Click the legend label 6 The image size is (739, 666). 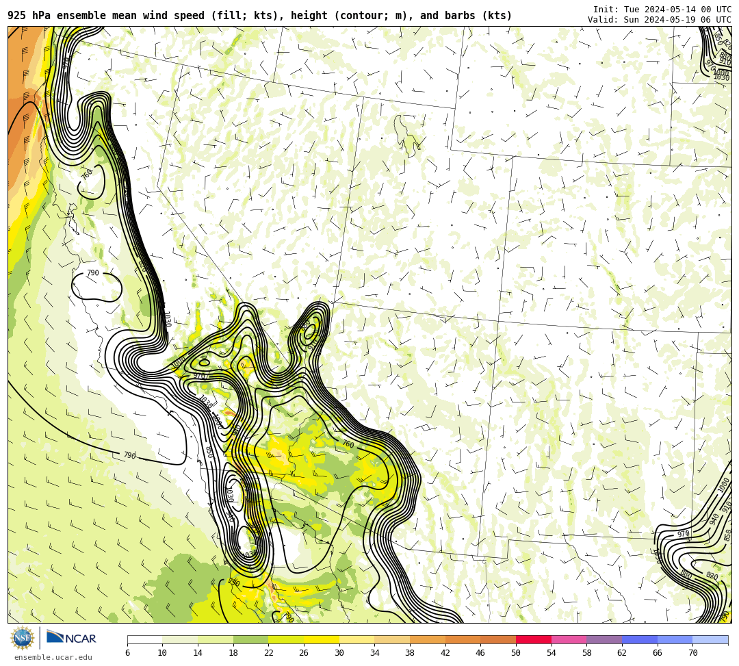127,653
